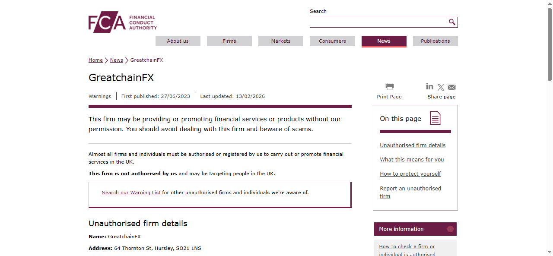Share page via email icon
This screenshot has height=256, width=553.
click(452, 87)
